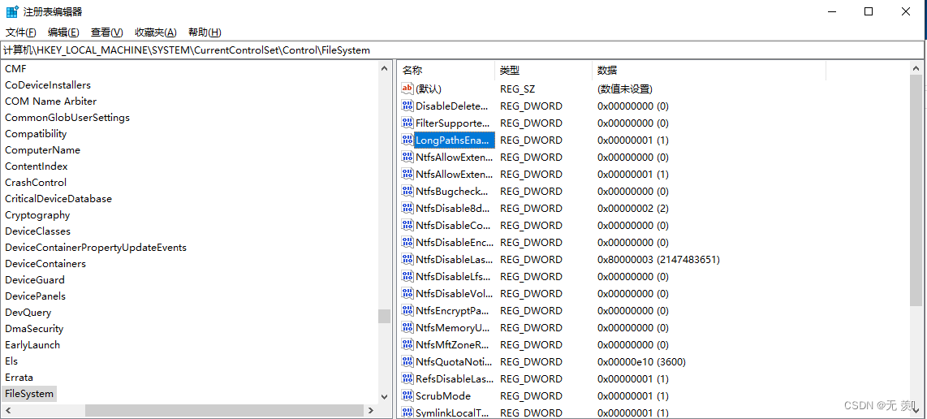Screen dimensions: 927x419
Task: Click the Registry Editor app icon in title bar
Action: tap(12, 11)
